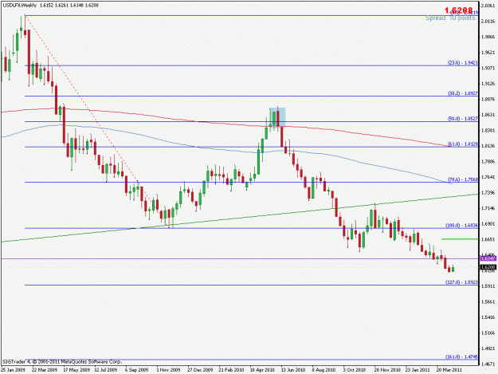Viewport: 498px width, 374px height.
Task: Click the 1.9371 price axis value
Action: click(488, 68)
